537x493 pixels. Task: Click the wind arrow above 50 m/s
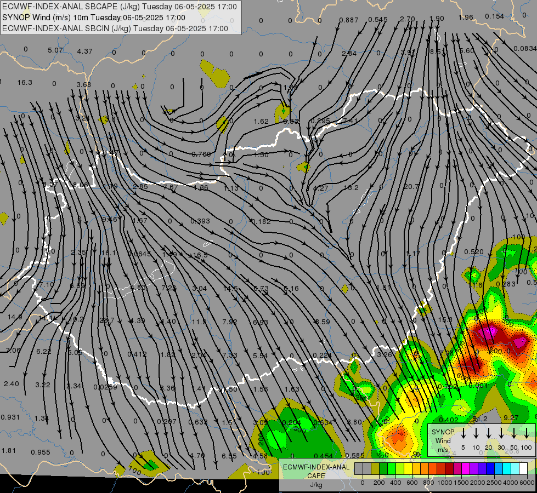click(514, 433)
